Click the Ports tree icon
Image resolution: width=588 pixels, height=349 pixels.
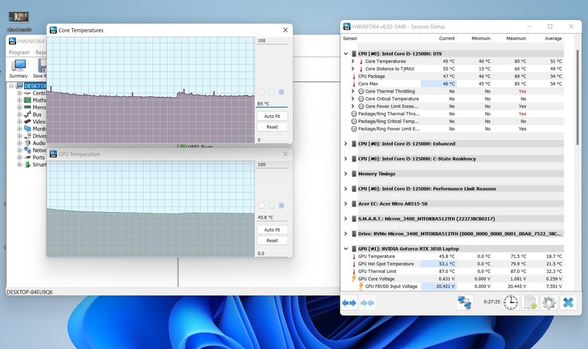click(28, 157)
